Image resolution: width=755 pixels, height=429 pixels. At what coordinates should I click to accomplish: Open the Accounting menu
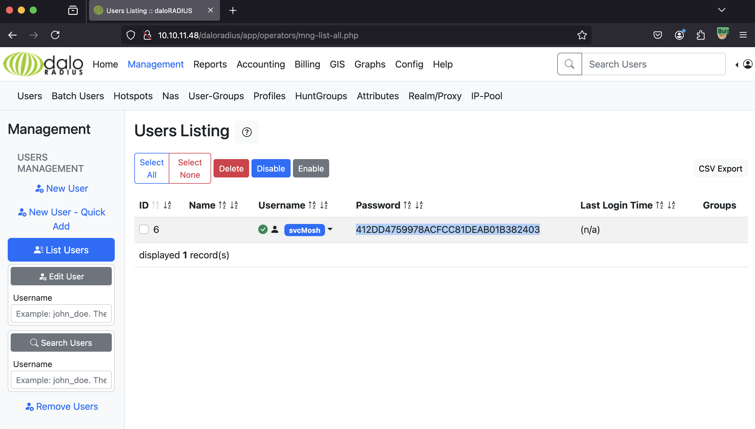pos(261,64)
